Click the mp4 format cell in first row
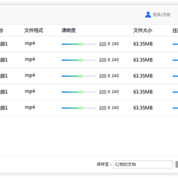 (30, 44)
